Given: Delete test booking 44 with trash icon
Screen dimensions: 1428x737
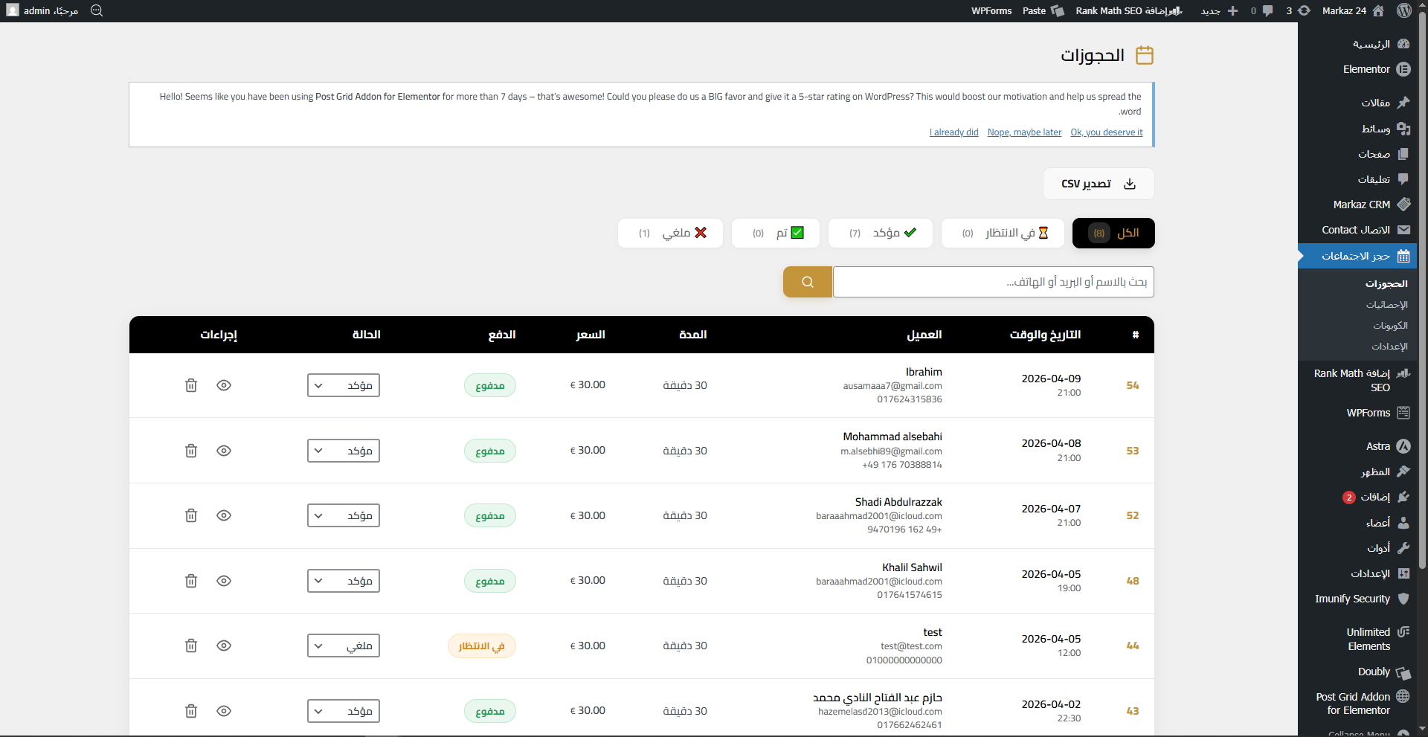Looking at the screenshot, I should point(191,646).
